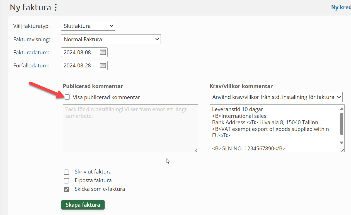Click into the Förfallodatum date field
Screen dimensions: 351x215
79,65
